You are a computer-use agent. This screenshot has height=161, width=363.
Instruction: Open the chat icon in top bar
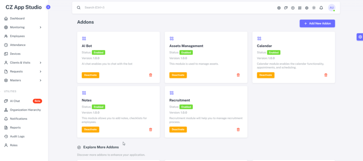[286, 8]
